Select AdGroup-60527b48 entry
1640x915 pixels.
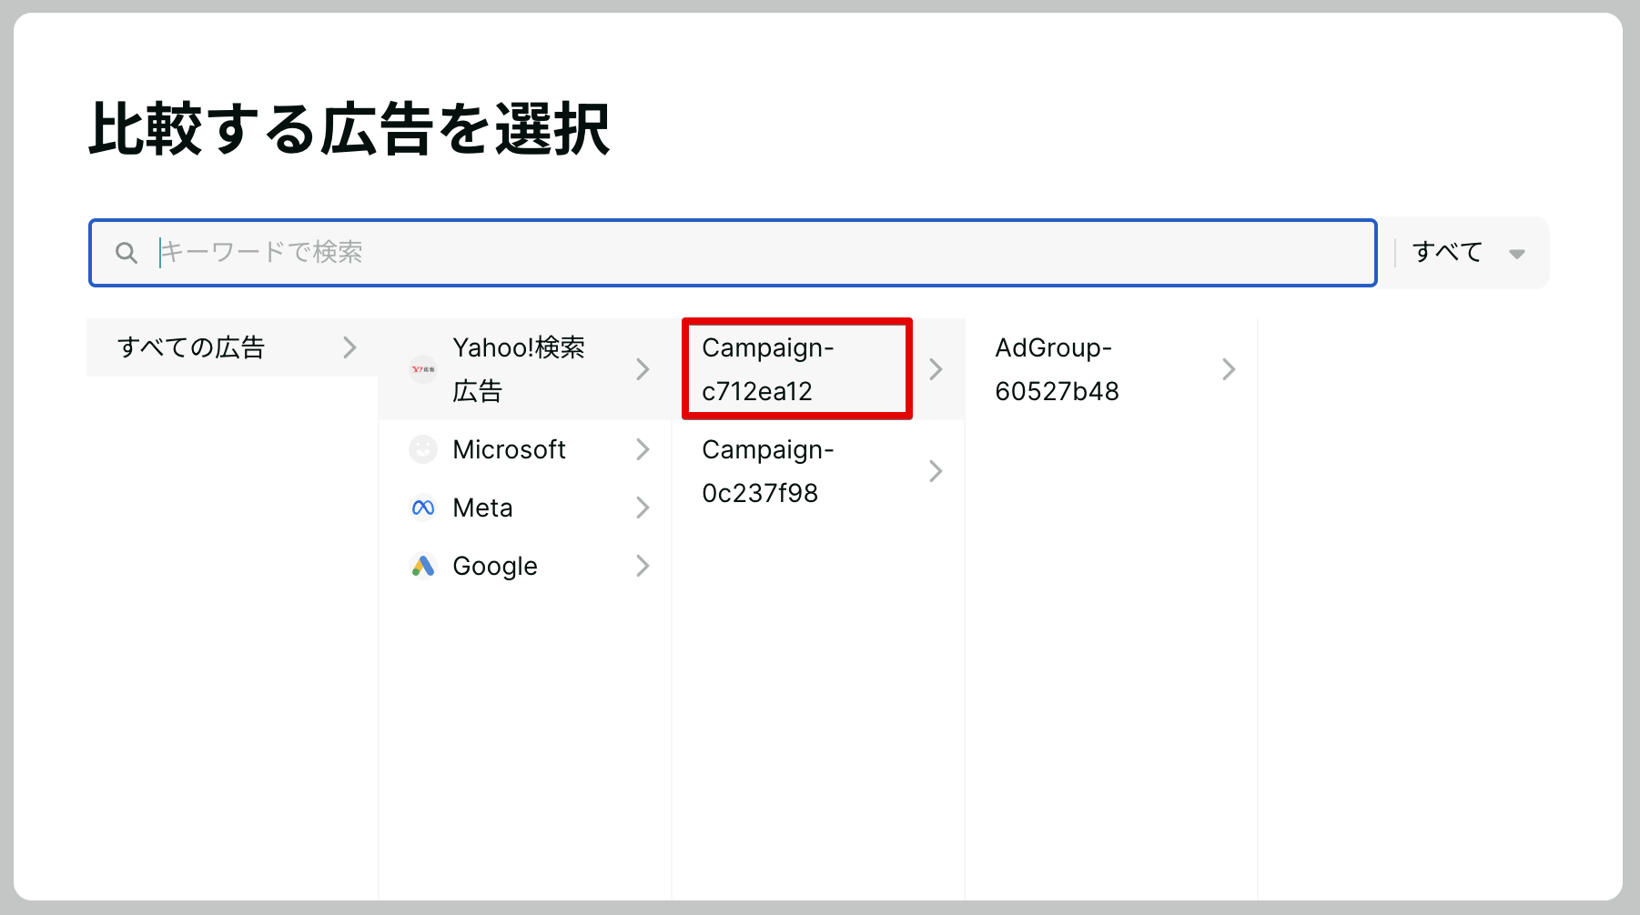click(x=1111, y=369)
